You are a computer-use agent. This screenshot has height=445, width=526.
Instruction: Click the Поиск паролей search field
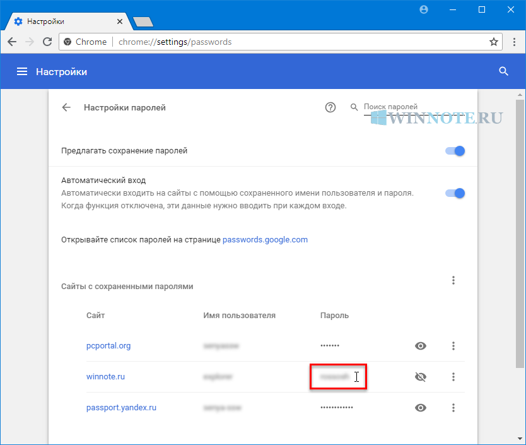tap(414, 107)
